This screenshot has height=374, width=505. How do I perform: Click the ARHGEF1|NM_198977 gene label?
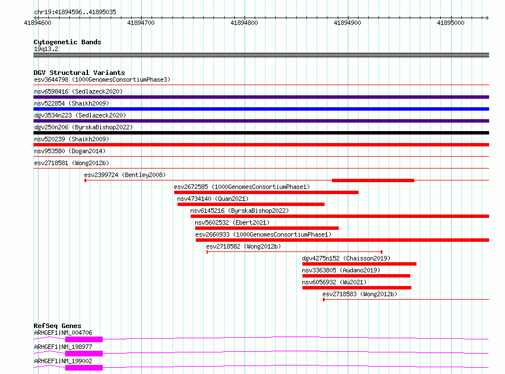coord(63,347)
